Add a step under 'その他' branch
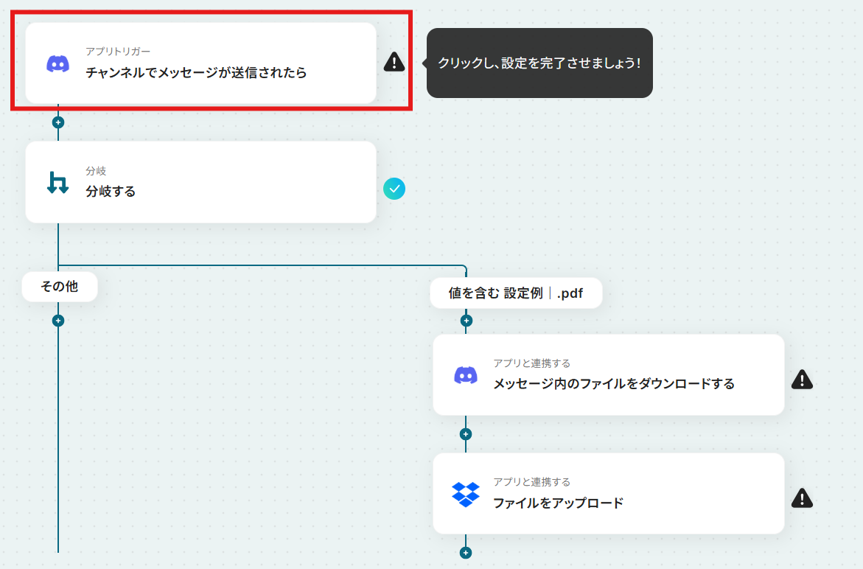Image resolution: width=863 pixels, height=569 pixels. [57, 321]
